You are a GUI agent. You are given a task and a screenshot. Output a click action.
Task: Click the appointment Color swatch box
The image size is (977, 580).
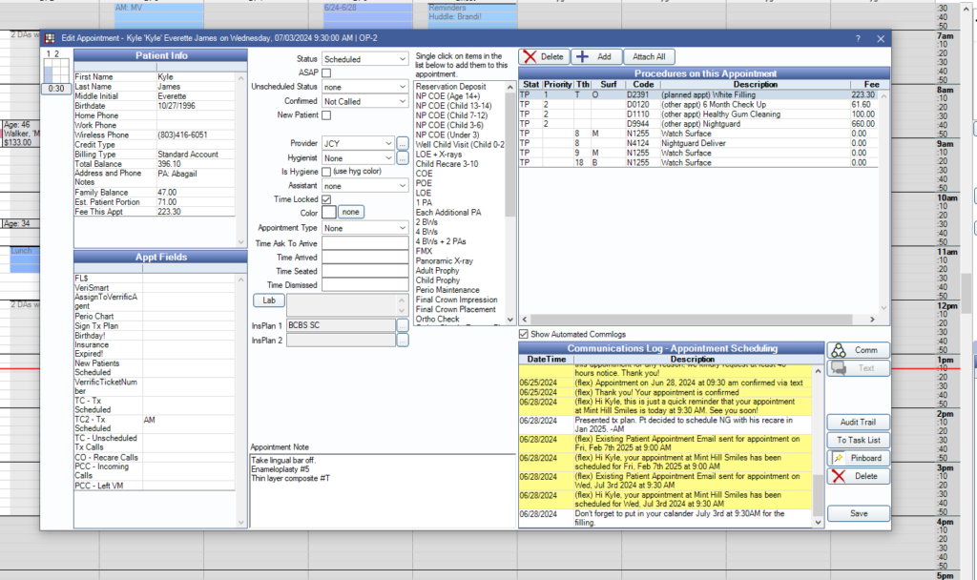(329, 213)
